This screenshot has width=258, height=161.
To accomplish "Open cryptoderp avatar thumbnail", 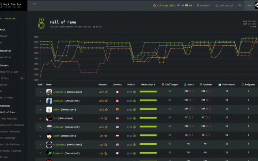I will tap(49, 145).
